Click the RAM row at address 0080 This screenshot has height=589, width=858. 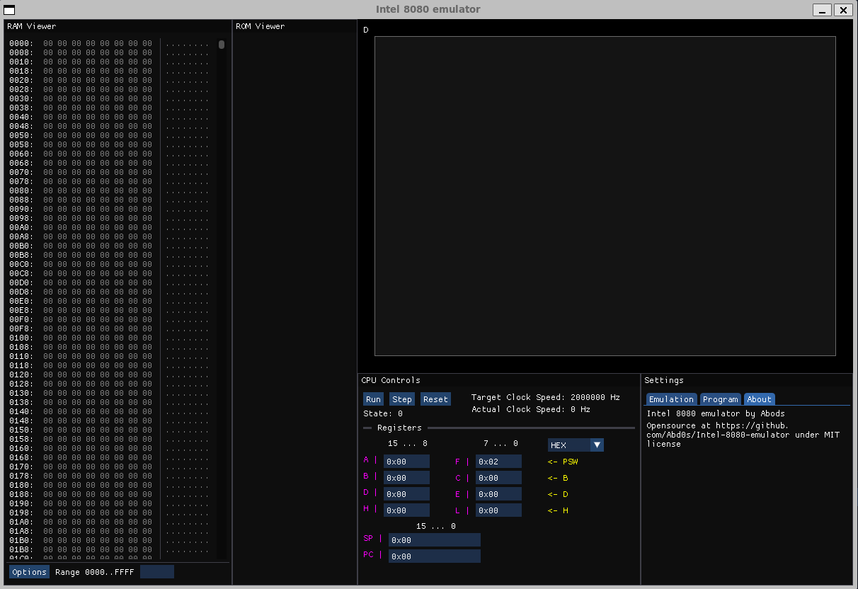(109, 190)
